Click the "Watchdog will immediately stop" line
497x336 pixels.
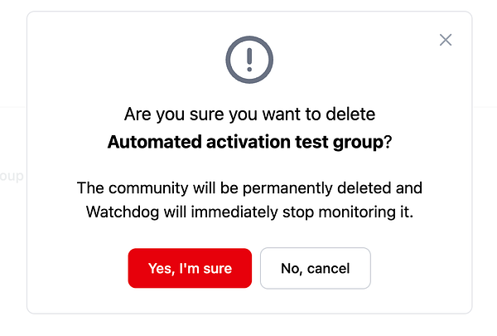click(249, 212)
